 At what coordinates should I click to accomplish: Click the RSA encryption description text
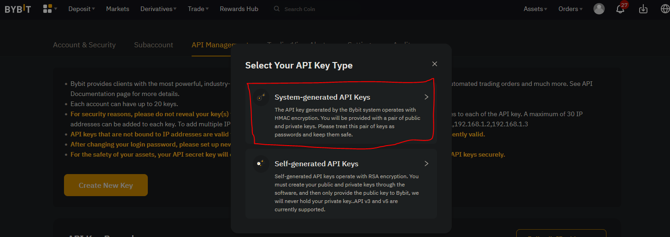(347, 193)
